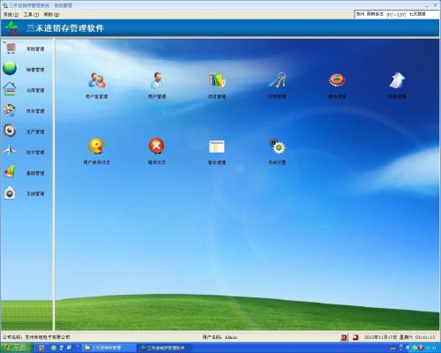Image resolution: width=441 pixels, height=353 pixels.
Task: Open the white paper with arrow icon
Action: (x=397, y=80)
